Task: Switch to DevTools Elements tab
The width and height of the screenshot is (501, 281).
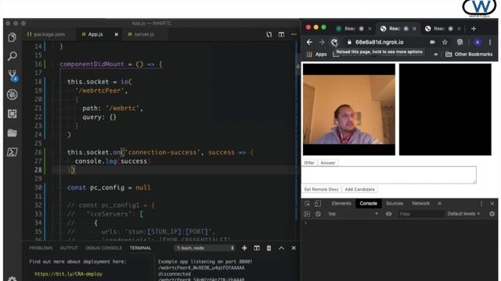Action: [x=341, y=204]
